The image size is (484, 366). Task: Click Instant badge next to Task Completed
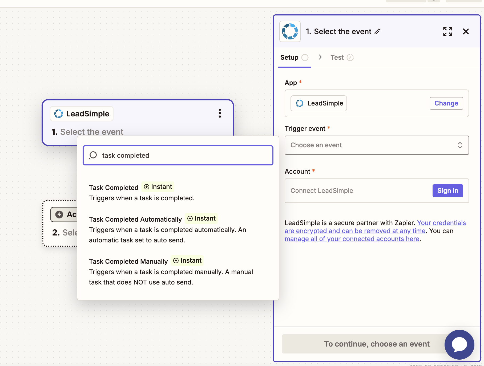click(x=158, y=187)
